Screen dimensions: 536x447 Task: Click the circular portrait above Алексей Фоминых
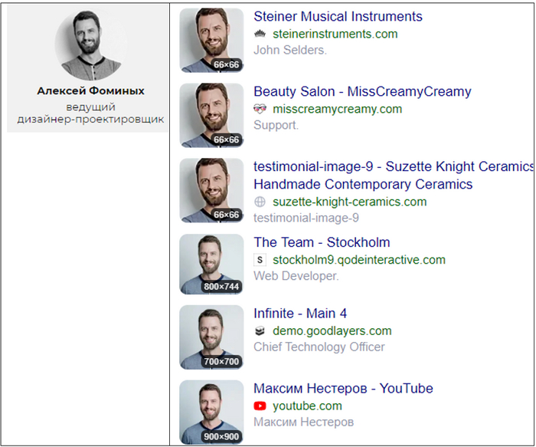coord(90,45)
